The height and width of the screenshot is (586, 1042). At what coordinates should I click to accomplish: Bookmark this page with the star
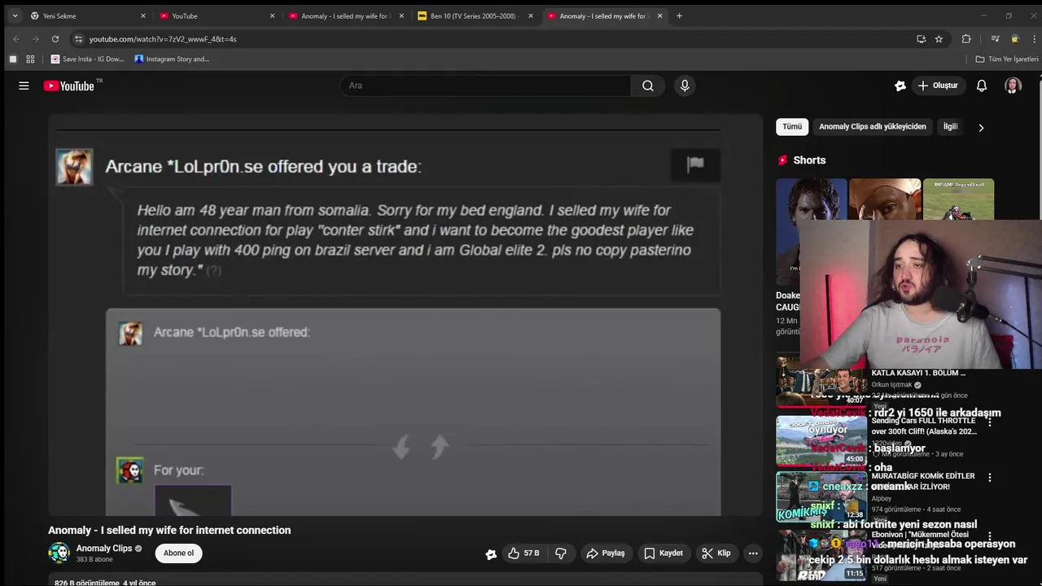point(939,39)
